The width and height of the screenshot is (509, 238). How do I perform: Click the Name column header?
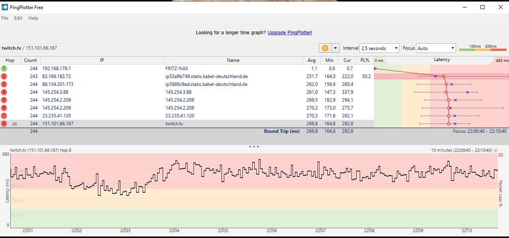233,60
